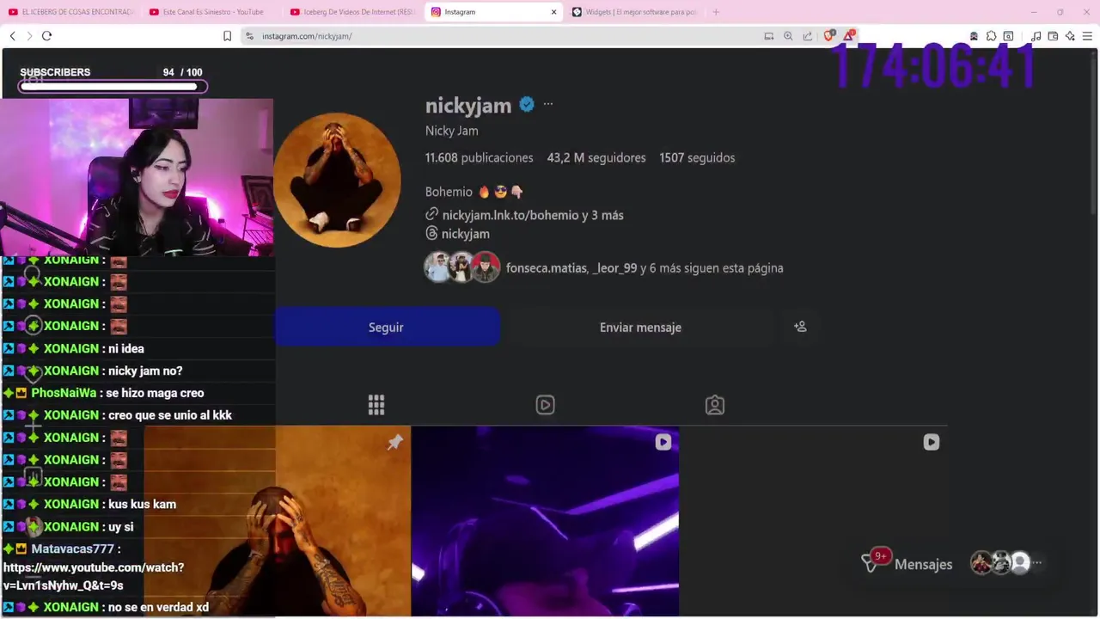Switch to the tagged photos tab
This screenshot has height=619, width=1100.
(x=715, y=405)
